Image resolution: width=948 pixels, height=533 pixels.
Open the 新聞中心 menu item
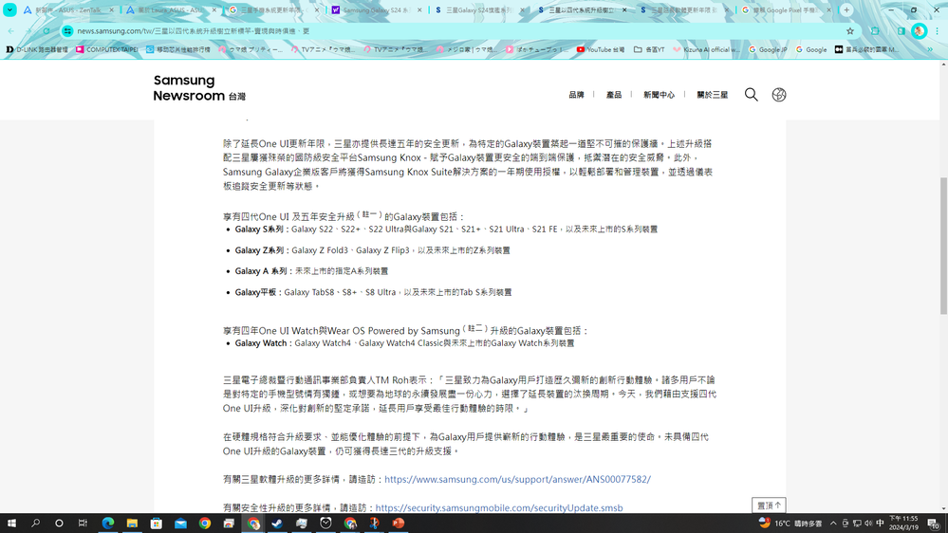tap(659, 95)
